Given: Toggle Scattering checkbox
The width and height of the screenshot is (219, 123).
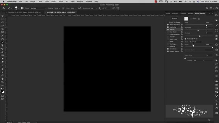Looking at the screenshot, I should point(168,27).
